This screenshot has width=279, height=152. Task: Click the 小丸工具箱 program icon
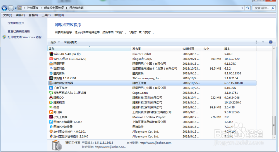tap(51, 117)
